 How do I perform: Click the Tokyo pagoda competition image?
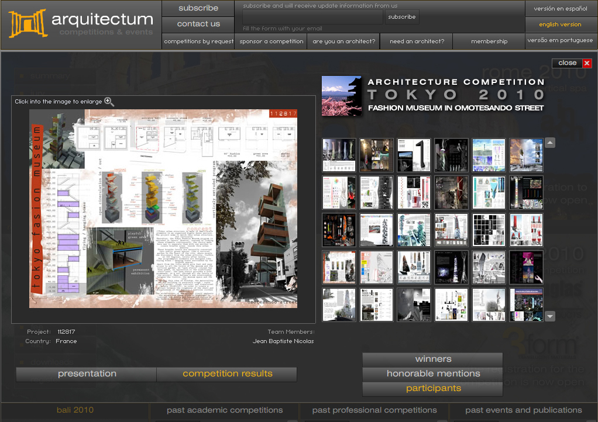point(341,96)
